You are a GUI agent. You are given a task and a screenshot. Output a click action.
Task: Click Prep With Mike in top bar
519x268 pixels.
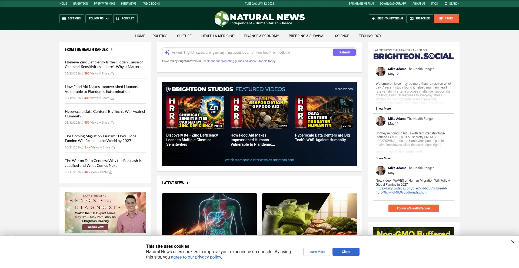click(x=104, y=4)
